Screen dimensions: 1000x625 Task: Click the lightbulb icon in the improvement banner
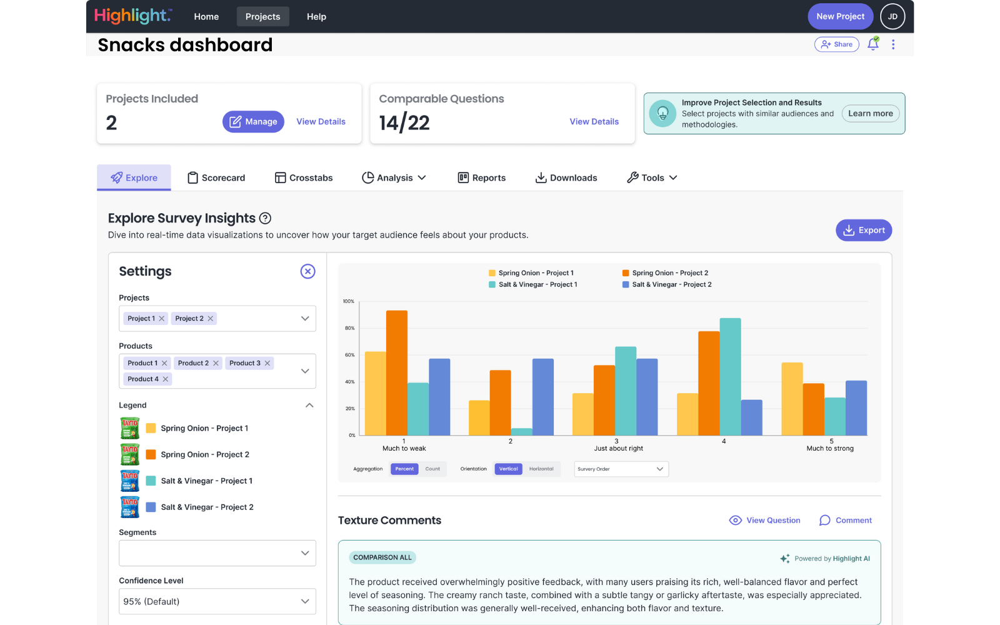662,113
